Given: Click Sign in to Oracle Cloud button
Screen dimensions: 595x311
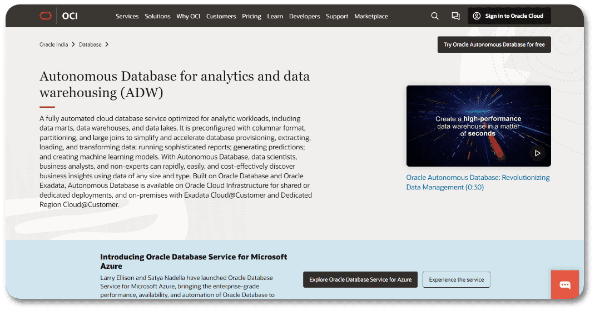Looking at the screenshot, I should point(509,16).
